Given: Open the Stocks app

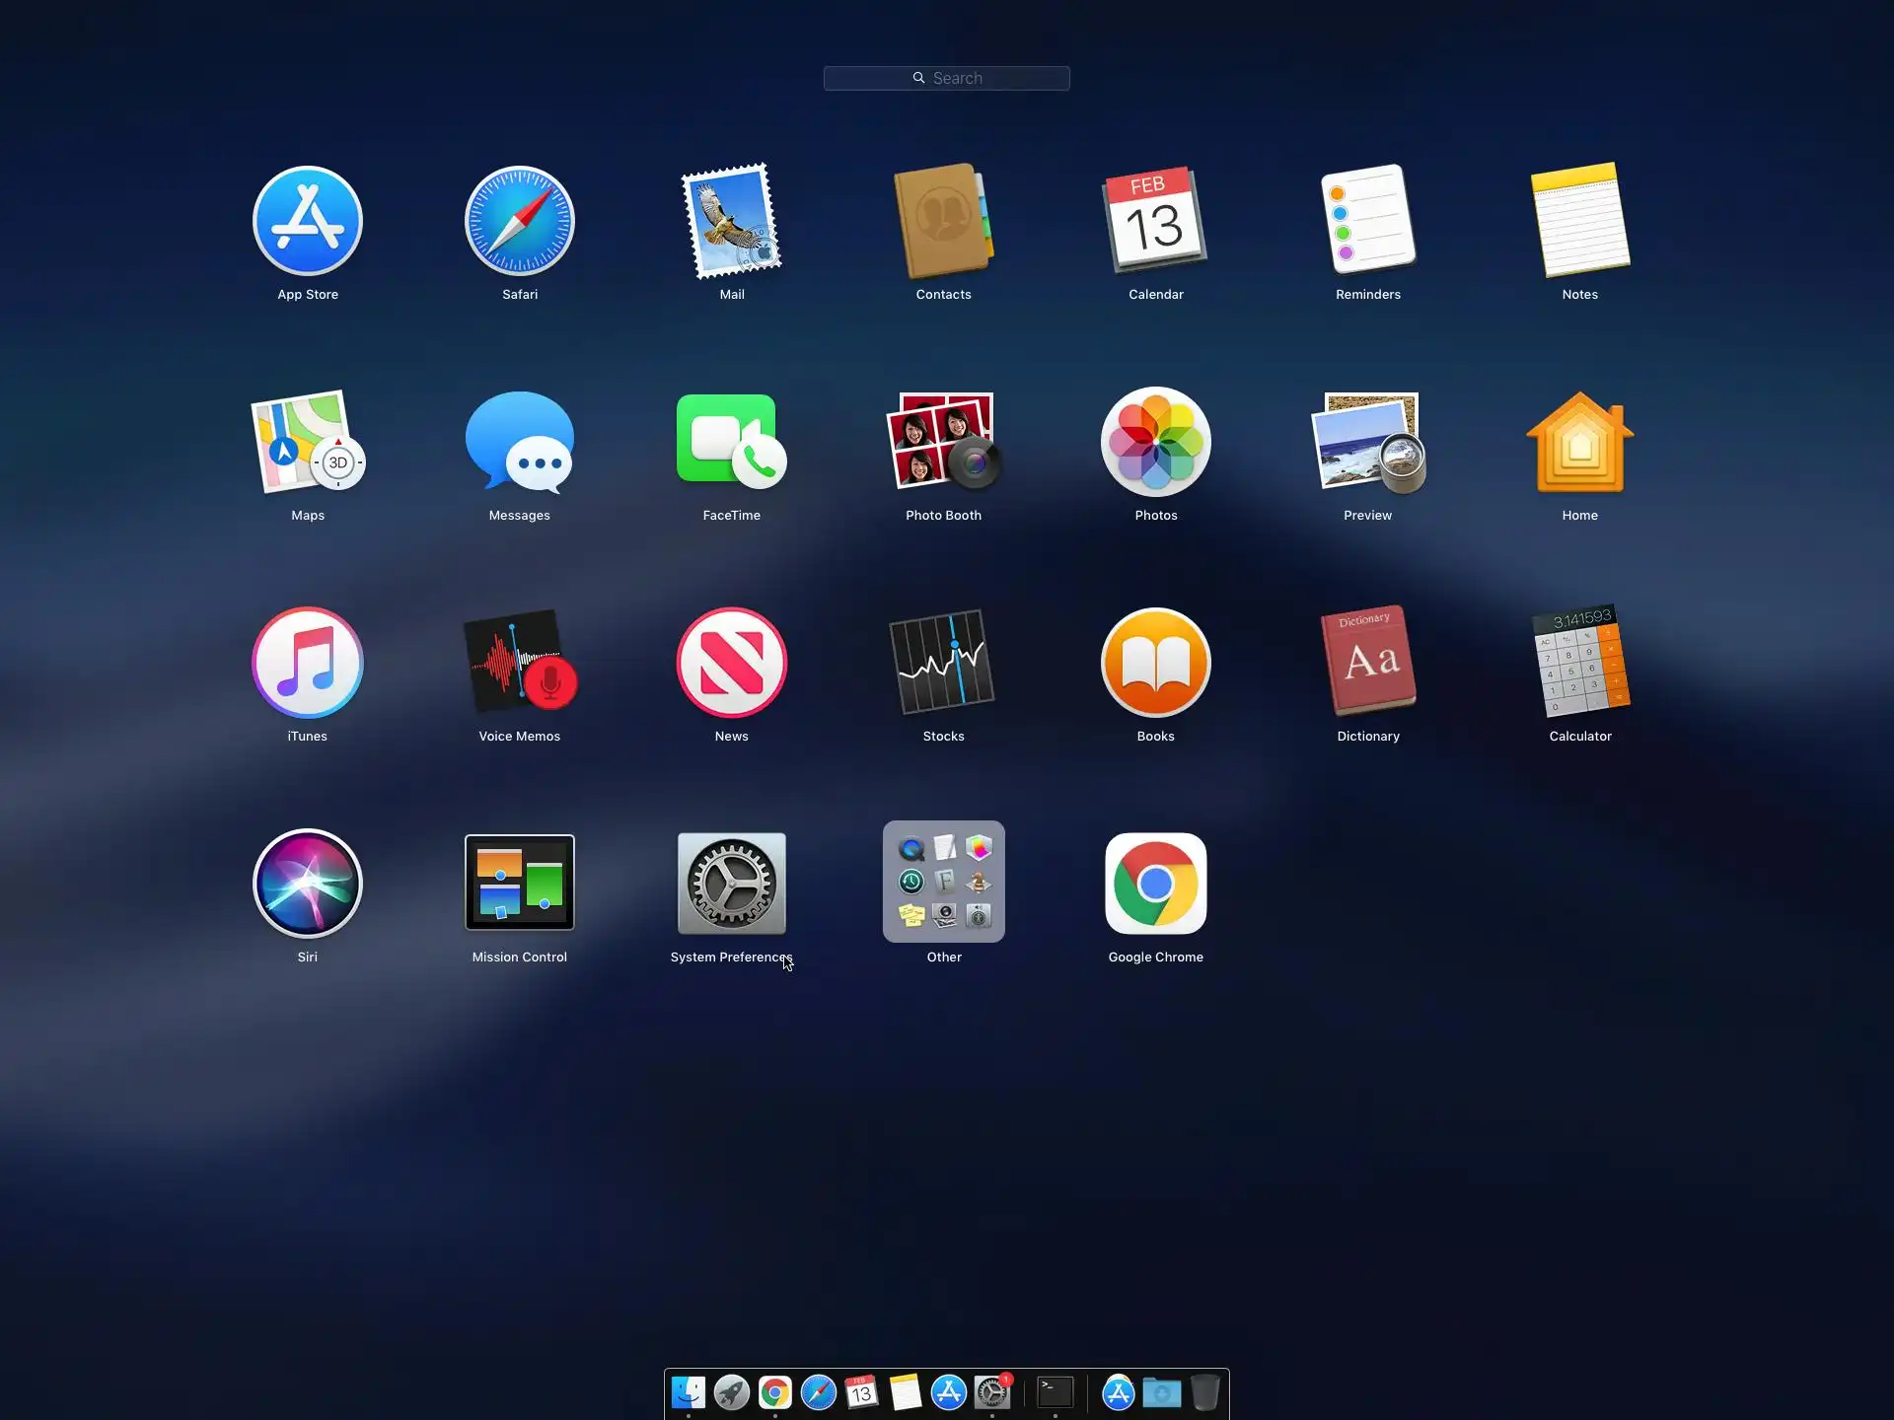Looking at the screenshot, I should 944,663.
